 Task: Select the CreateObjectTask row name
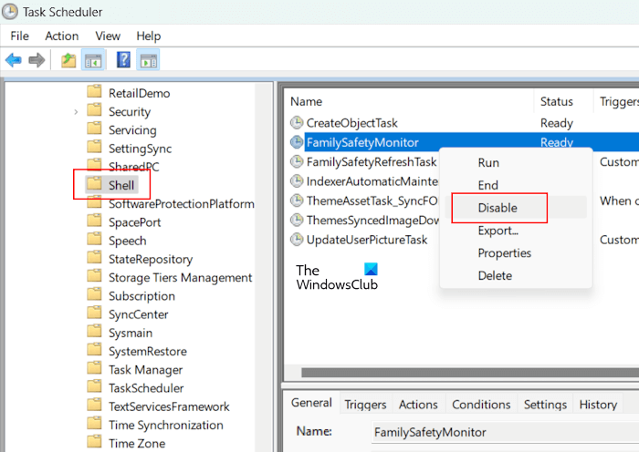[351, 123]
